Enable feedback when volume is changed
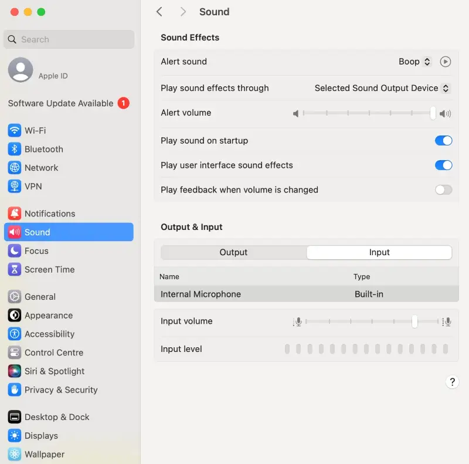 (443, 189)
